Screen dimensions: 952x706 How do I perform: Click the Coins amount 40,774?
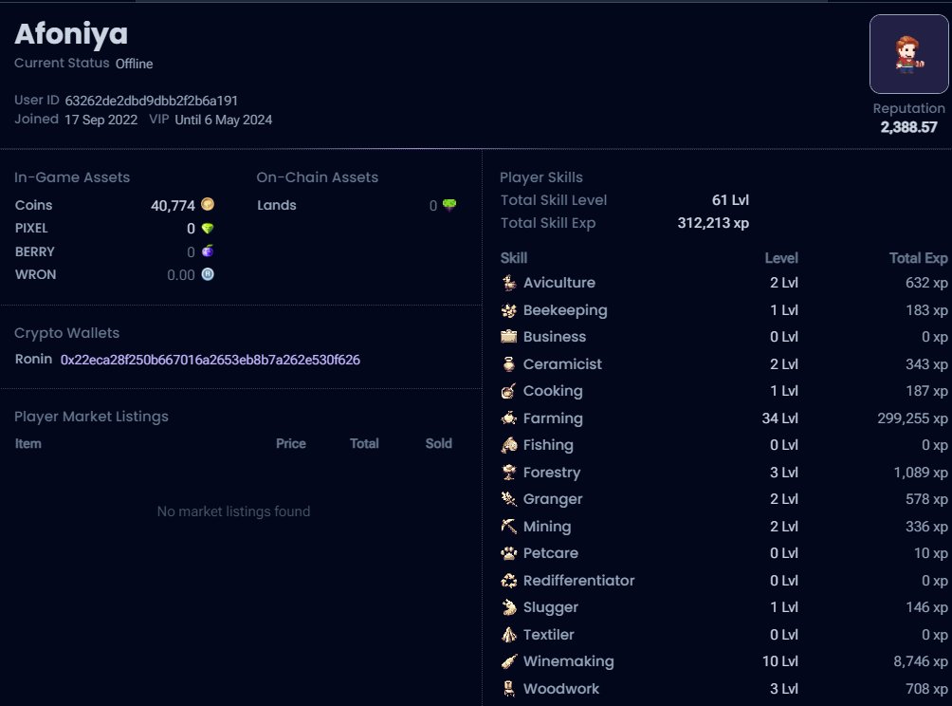pos(173,205)
